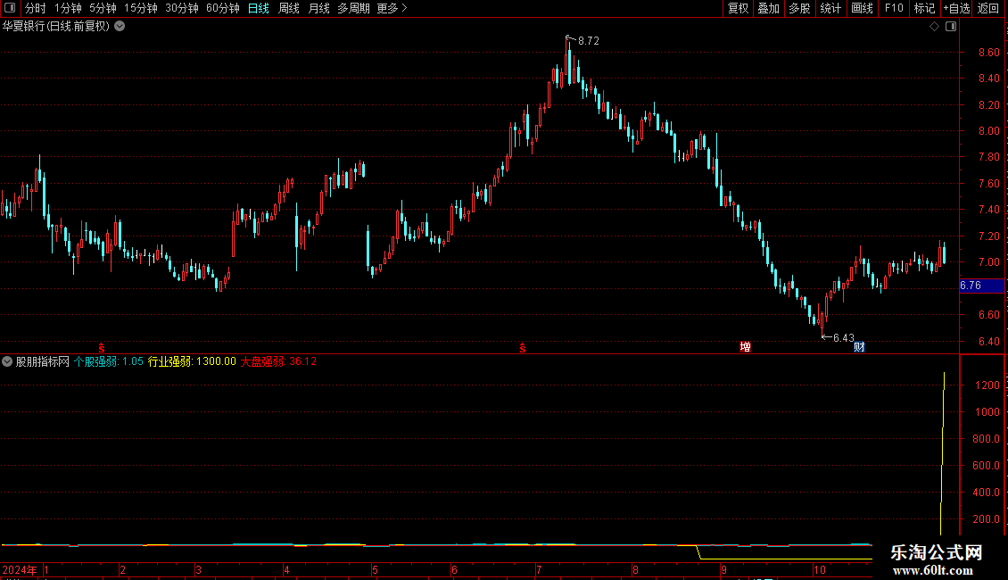The width and height of the screenshot is (1008, 580).
Task: Switch to 周线 weekly chart
Action: (289, 8)
